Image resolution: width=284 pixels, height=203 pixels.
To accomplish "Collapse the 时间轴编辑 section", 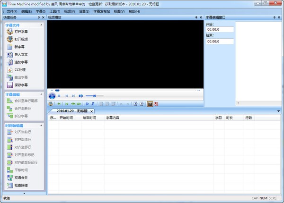I will tap(41, 126).
